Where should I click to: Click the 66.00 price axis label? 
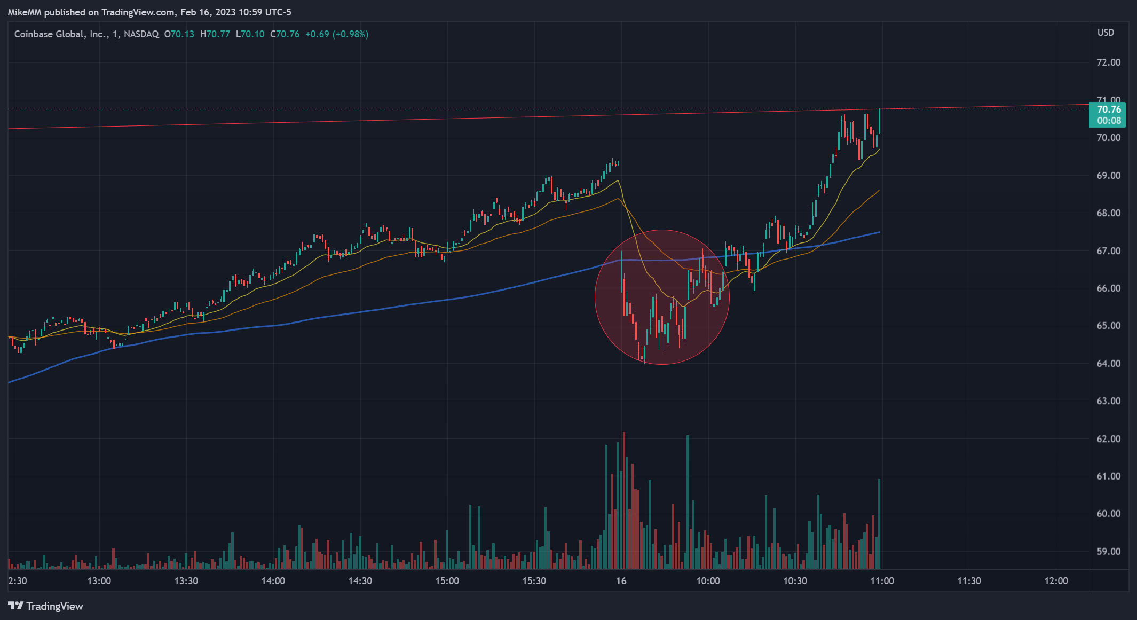pos(1109,288)
